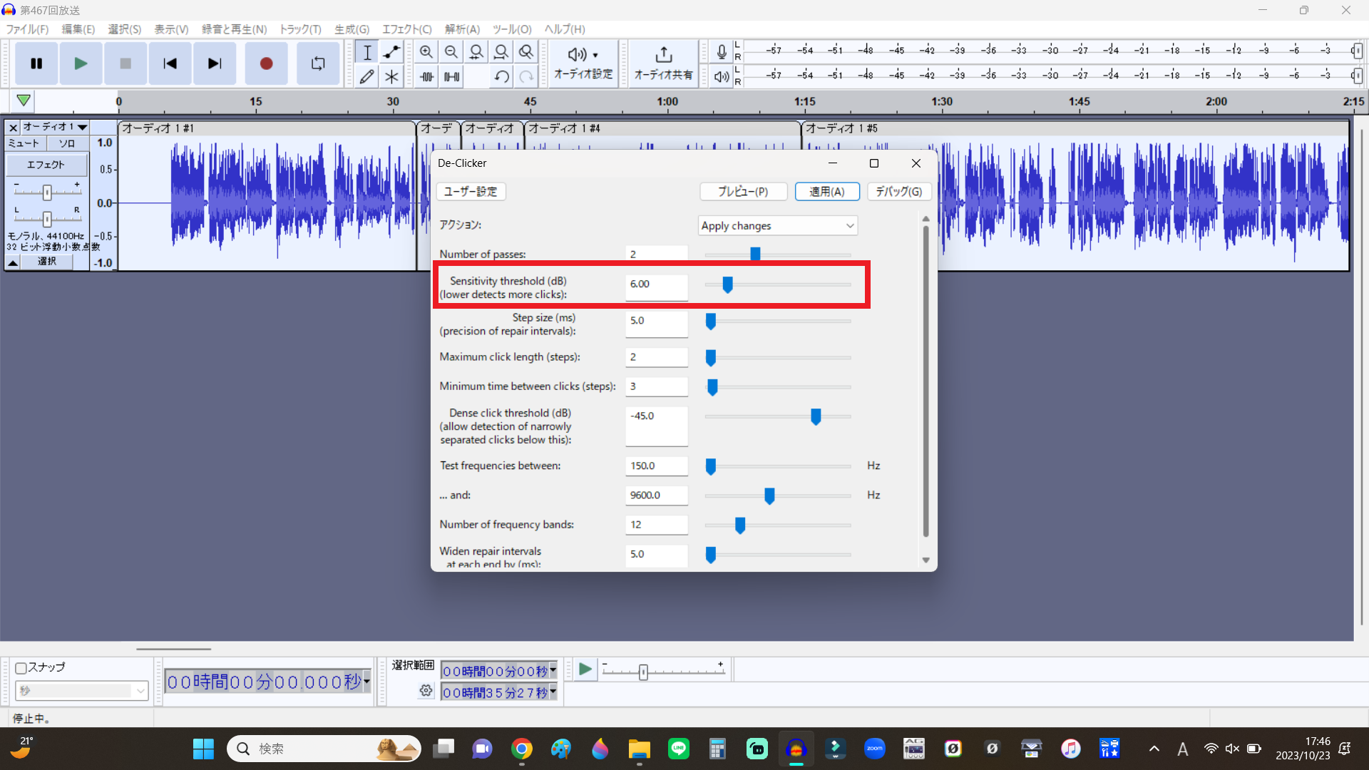Viewport: 1369px width, 770px height.
Task: Toggle the Loop playback button
Action: [x=318, y=63]
